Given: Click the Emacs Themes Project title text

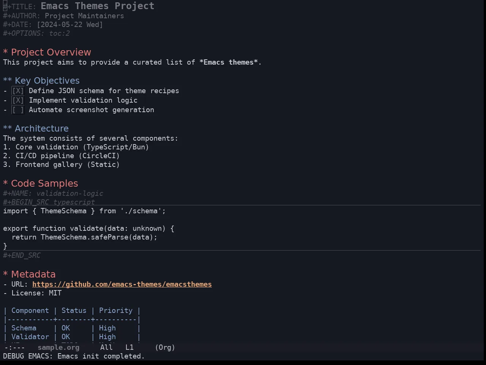Looking at the screenshot, I should click(98, 6).
